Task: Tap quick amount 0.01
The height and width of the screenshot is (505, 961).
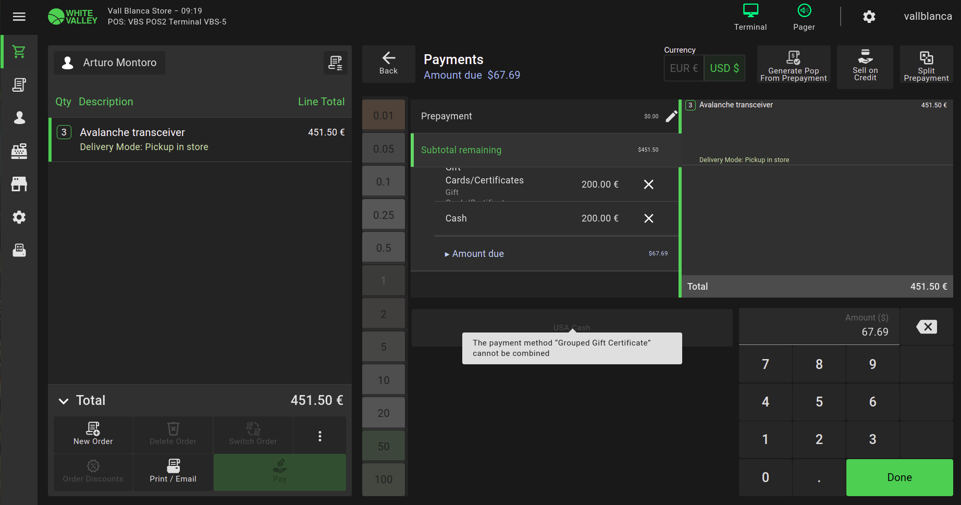Action: click(384, 116)
